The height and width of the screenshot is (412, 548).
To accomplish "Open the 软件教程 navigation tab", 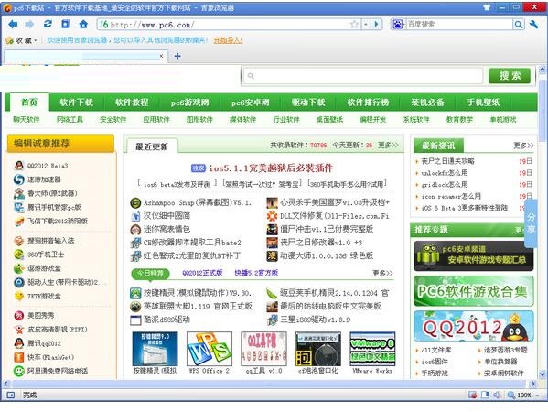I will click(x=132, y=103).
